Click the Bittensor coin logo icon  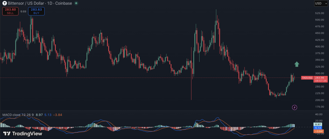click(x=5, y=3)
